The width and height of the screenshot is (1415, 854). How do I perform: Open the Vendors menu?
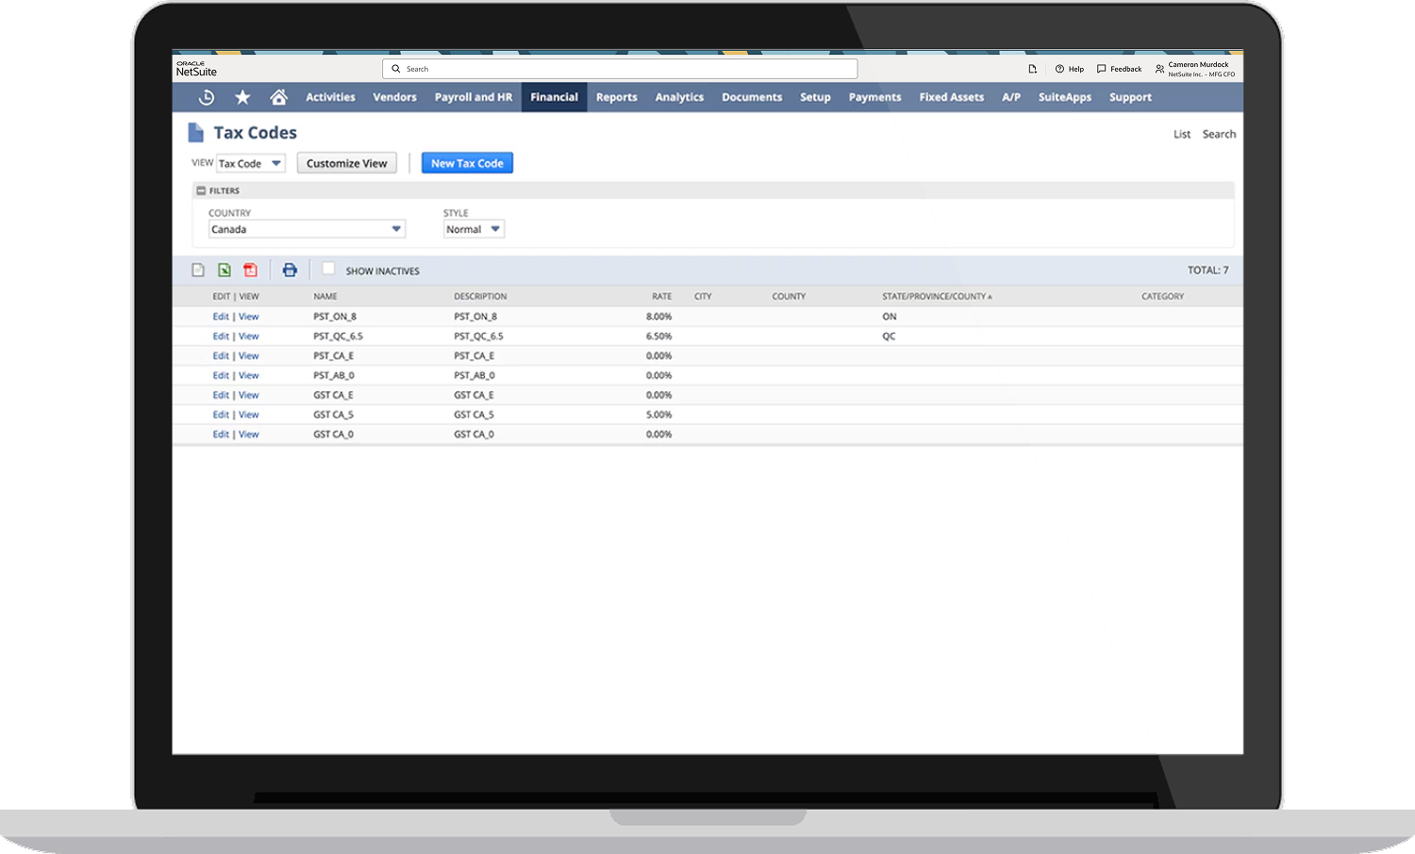(x=394, y=97)
